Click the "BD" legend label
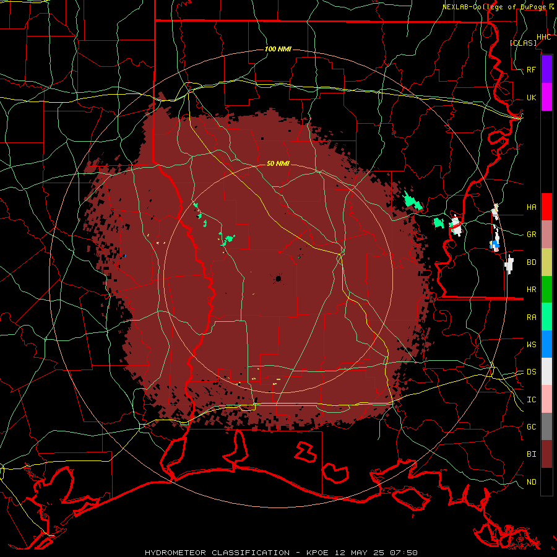This screenshot has height=557, width=557. tap(531, 262)
